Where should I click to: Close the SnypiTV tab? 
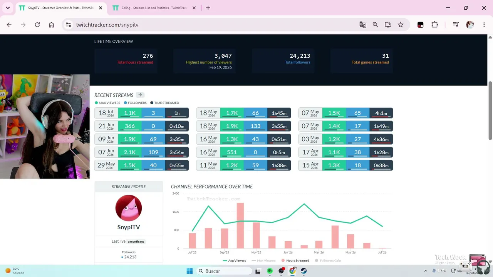101,8
